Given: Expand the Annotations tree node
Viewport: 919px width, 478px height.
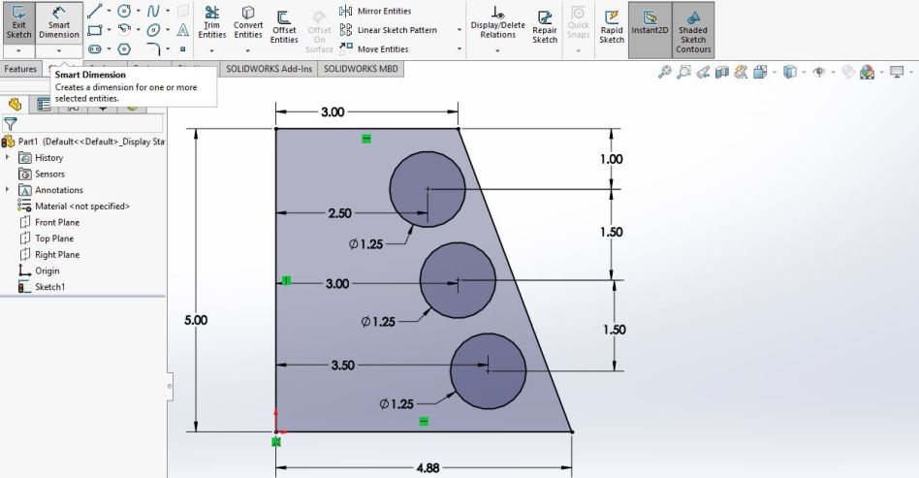Looking at the screenshot, I should (8, 190).
